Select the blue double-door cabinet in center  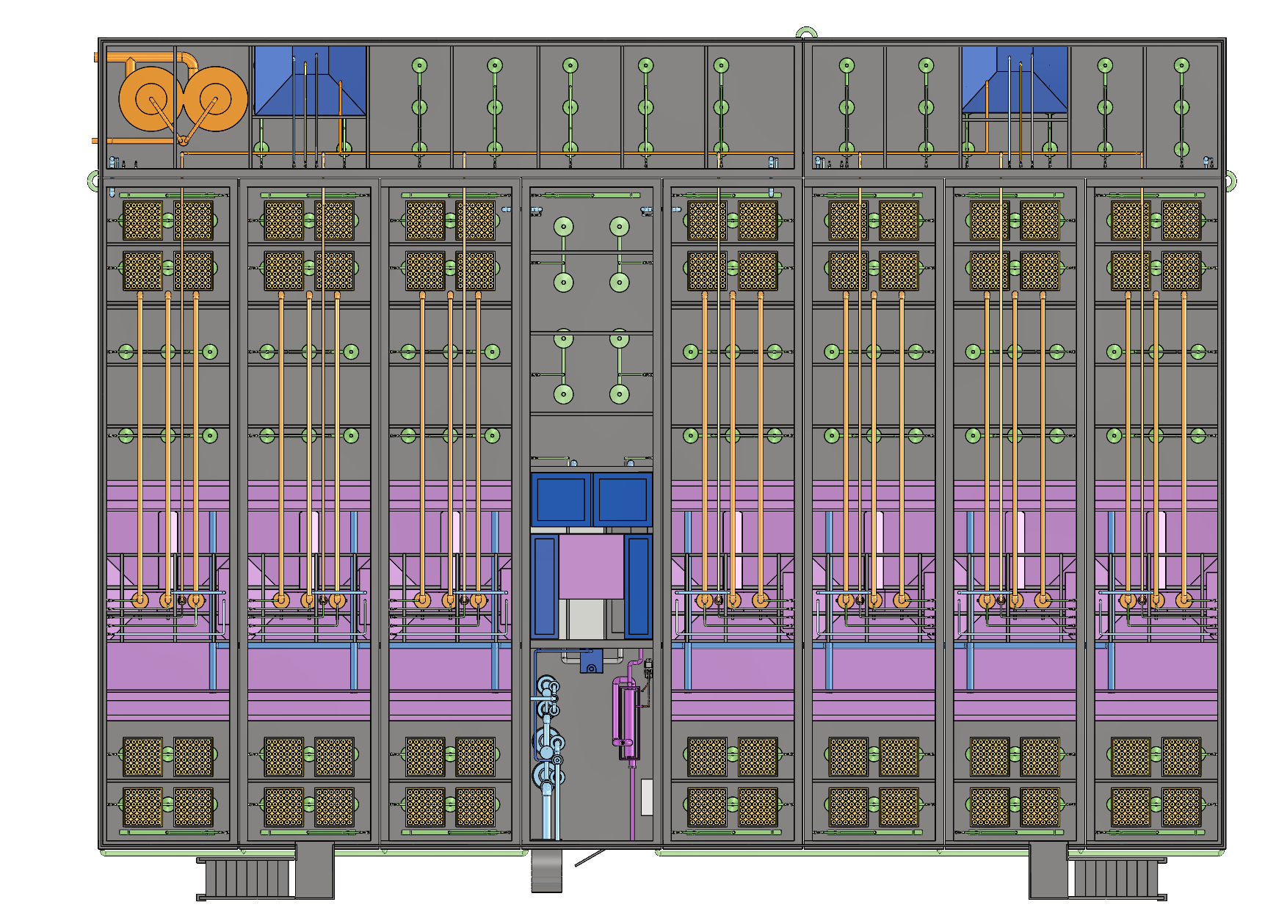[592, 500]
